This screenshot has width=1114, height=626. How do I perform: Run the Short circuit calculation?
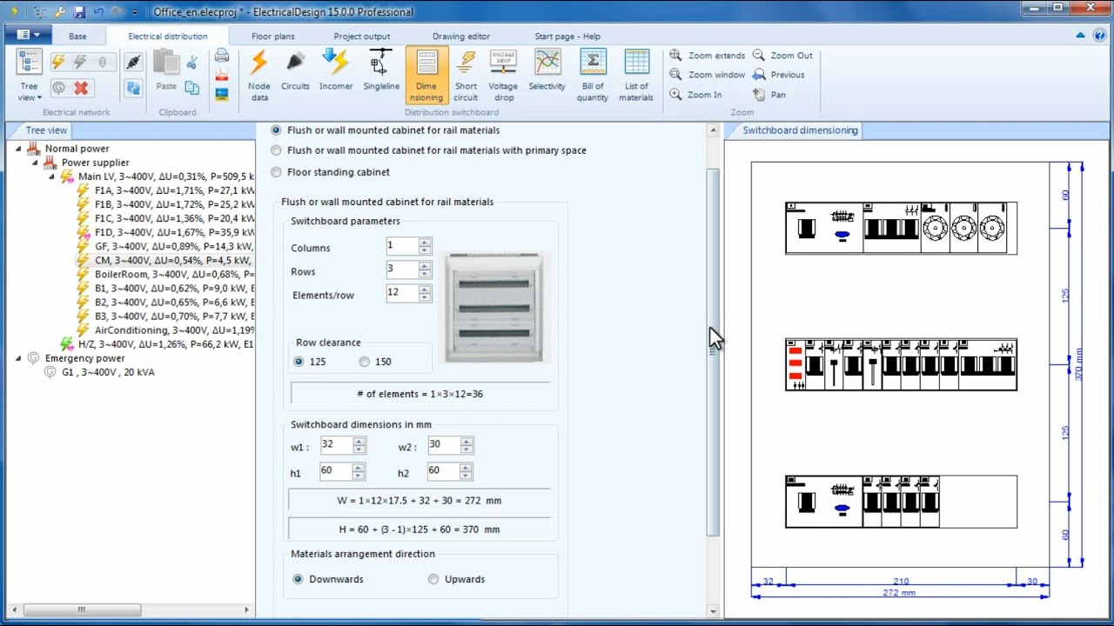466,74
